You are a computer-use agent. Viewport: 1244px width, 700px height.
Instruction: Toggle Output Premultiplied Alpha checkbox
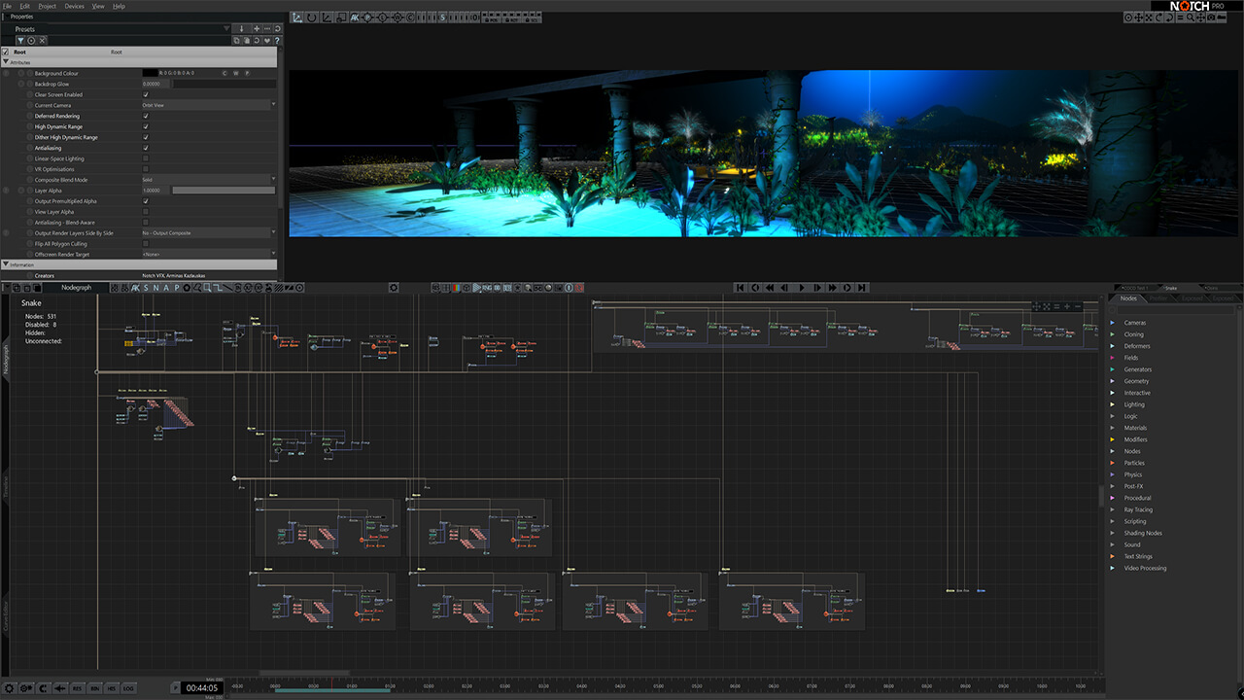tap(146, 201)
